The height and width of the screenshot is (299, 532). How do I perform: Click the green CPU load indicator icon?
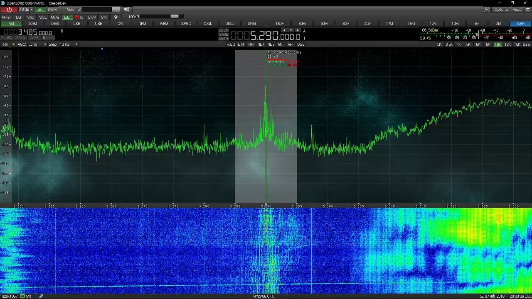click(x=23, y=296)
